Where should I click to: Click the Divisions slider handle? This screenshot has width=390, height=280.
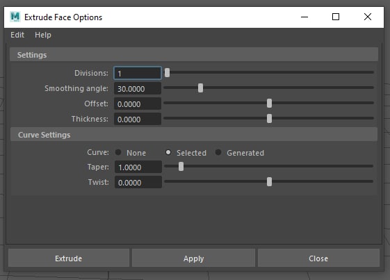point(167,73)
